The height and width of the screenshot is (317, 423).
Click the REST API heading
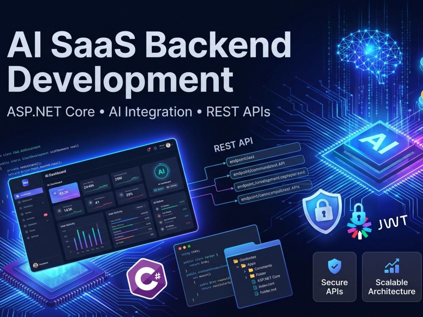pyautogui.click(x=233, y=145)
